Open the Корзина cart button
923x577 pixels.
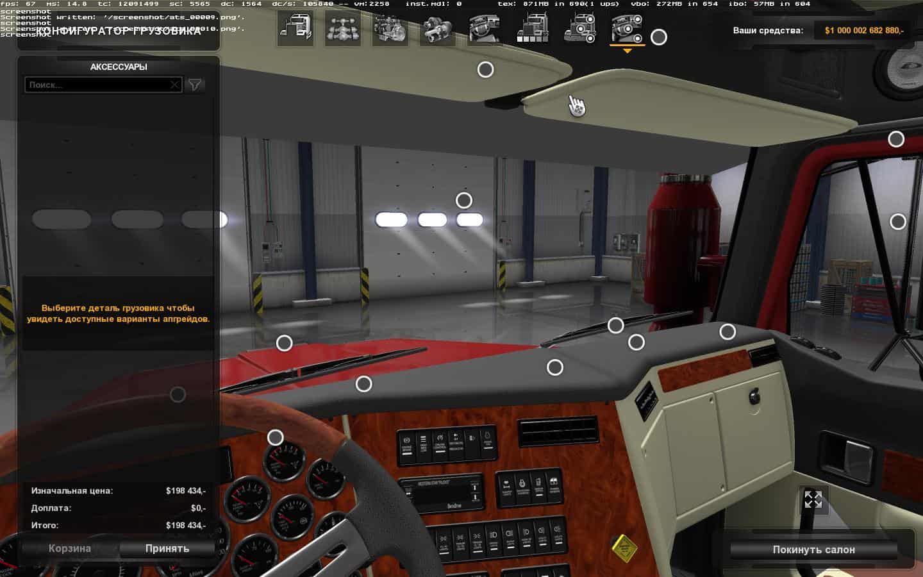[70, 548]
